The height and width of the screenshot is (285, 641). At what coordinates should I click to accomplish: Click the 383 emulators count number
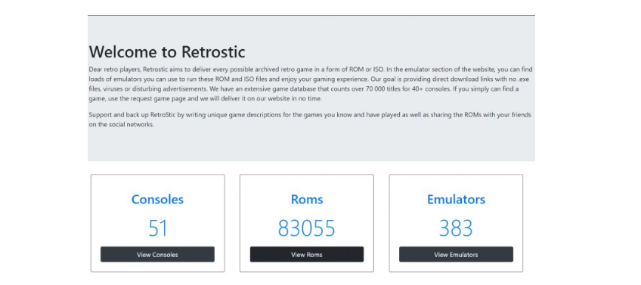(x=456, y=228)
